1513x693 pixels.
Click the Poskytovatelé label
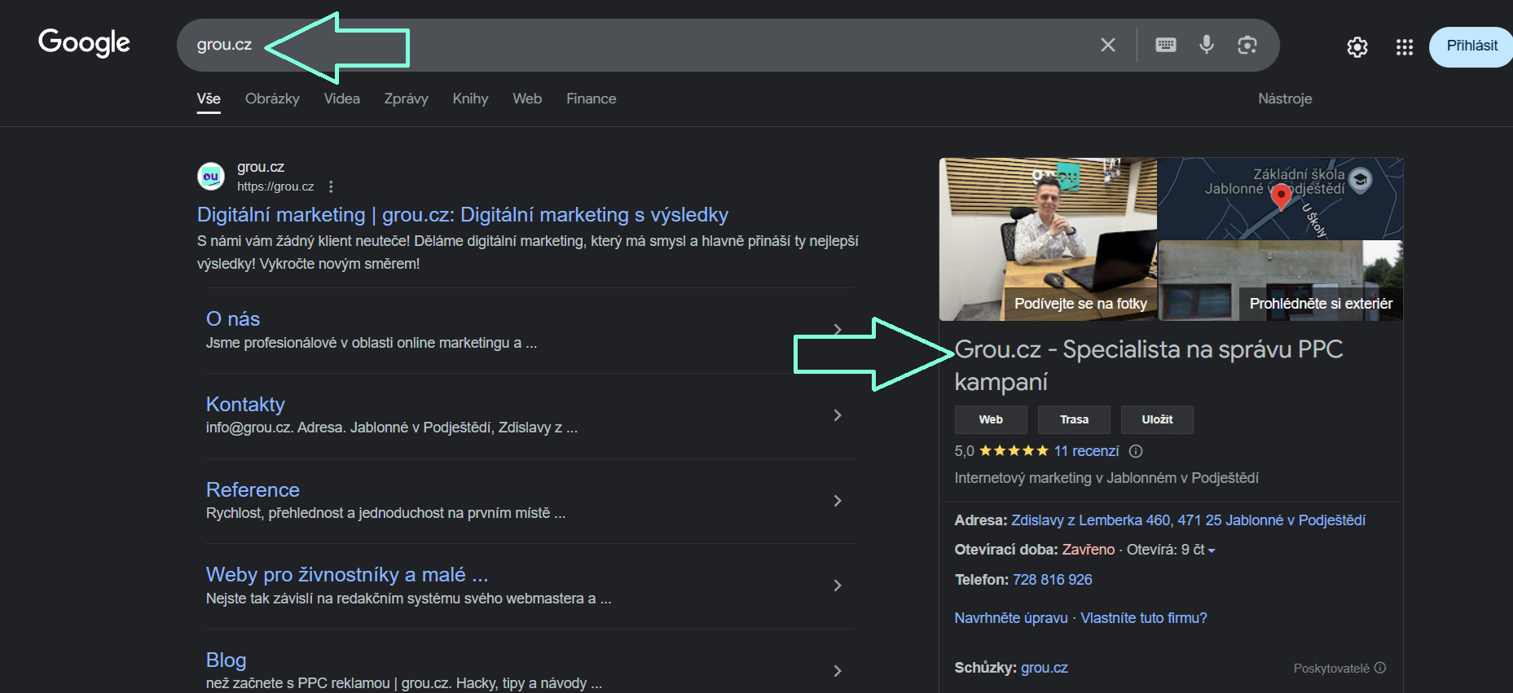pyautogui.click(x=1331, y=669)
